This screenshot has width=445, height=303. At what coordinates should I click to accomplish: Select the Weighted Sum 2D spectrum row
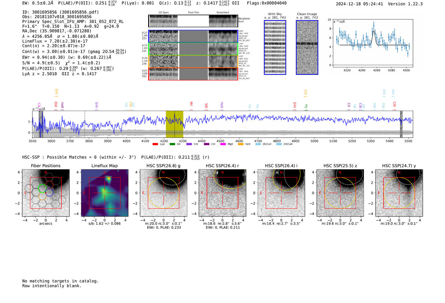coord(193,21)
